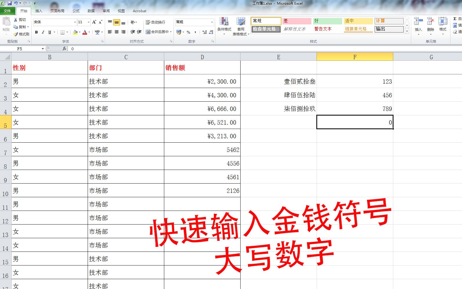Click the Cut (剪切) scissors icon
462x289 pixels.
click(16, 20)
